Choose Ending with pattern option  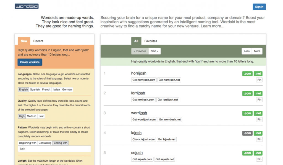tap(61, 143)
